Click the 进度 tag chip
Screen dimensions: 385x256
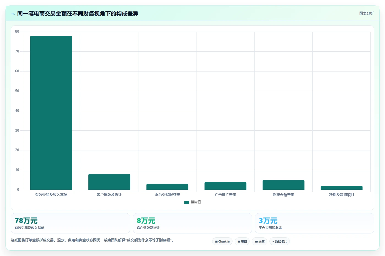tap(260, 241)
